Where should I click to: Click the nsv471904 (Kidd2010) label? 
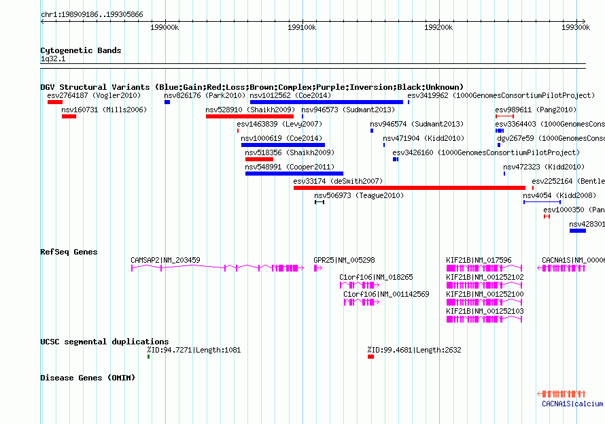pos(423,138)
